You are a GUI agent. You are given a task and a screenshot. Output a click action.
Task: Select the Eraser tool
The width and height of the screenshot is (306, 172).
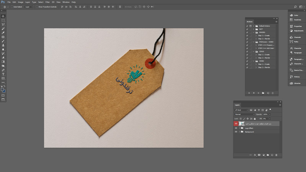(3, 58)
